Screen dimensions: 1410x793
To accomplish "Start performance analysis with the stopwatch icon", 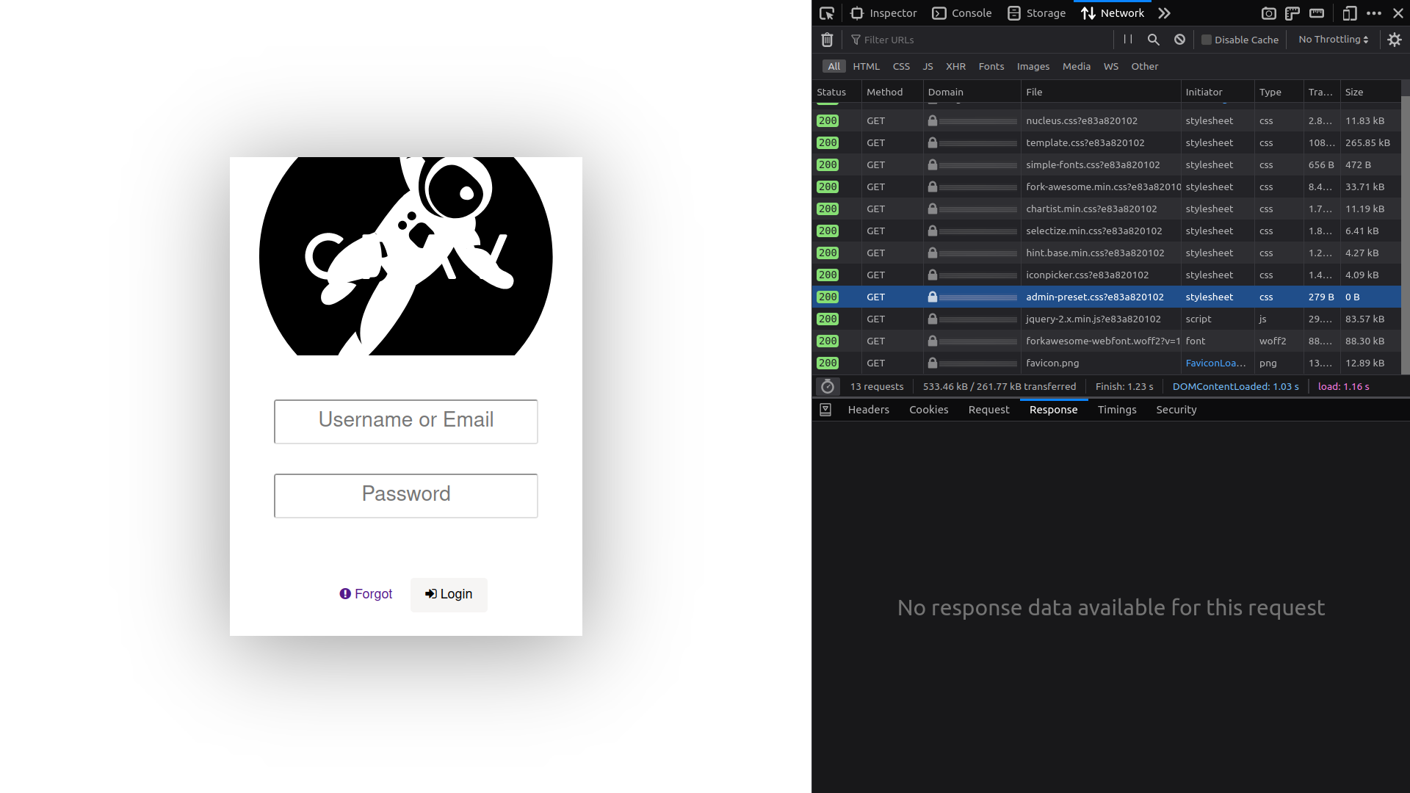I will [x=828, y=386].
